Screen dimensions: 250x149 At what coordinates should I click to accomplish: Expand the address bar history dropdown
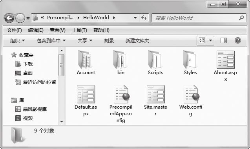point(135,18)
